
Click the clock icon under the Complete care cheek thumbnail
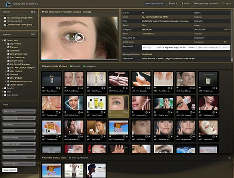(57, 112)
